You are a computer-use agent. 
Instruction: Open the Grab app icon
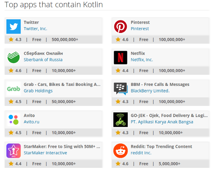click(x=14, y=88)
